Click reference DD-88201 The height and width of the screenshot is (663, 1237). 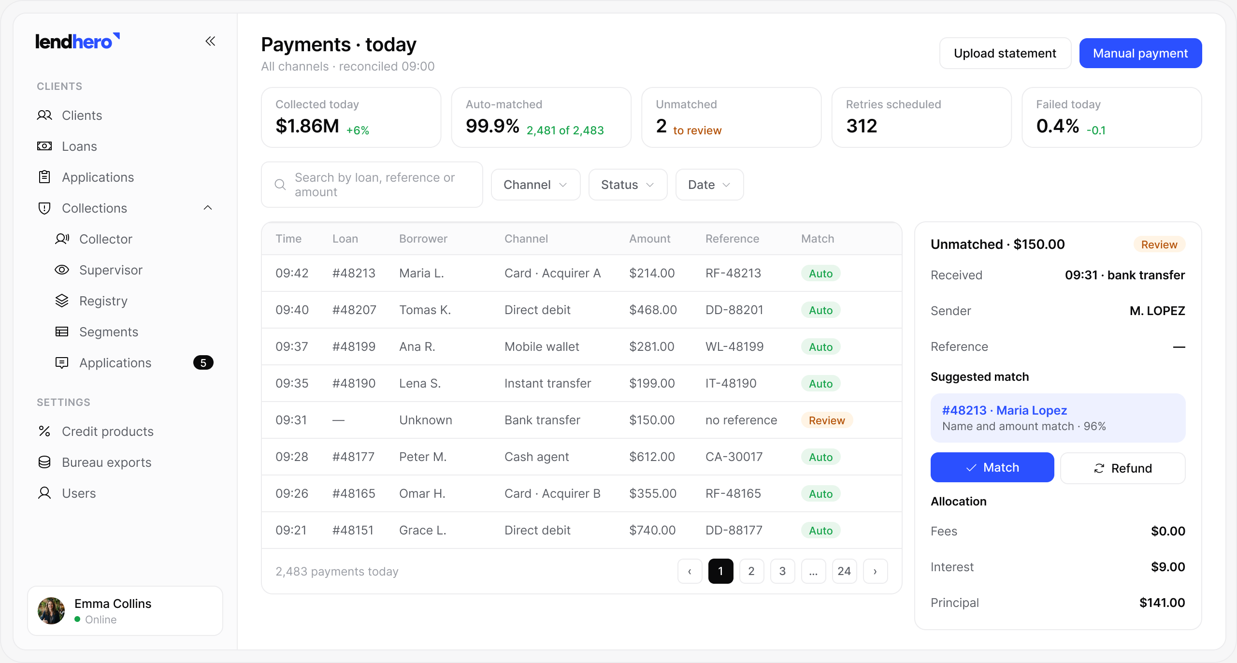coord(734,310)
